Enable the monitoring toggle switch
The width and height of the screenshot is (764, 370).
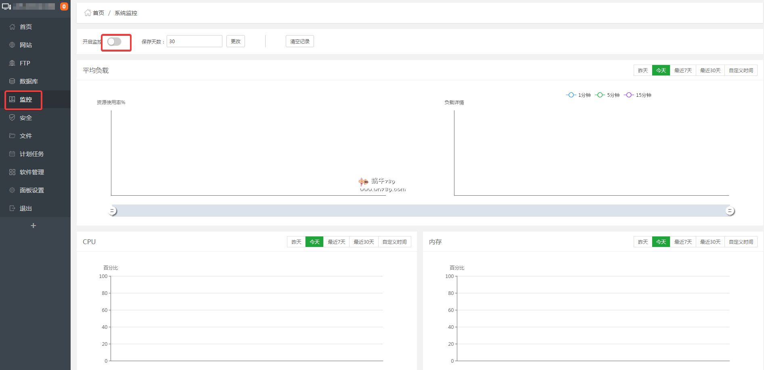(x=114, y=42)
